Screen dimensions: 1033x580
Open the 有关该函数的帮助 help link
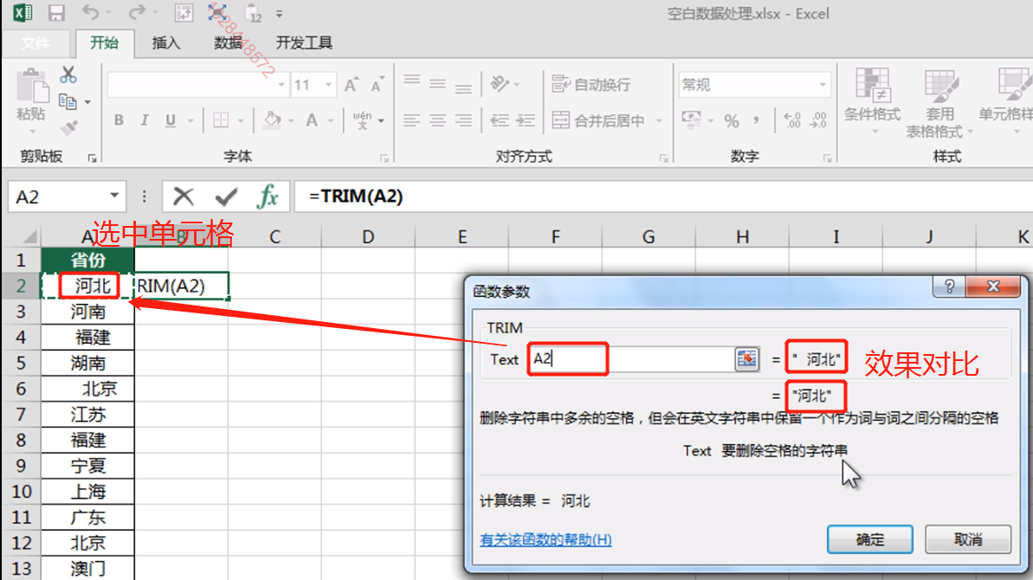(546, 540)
